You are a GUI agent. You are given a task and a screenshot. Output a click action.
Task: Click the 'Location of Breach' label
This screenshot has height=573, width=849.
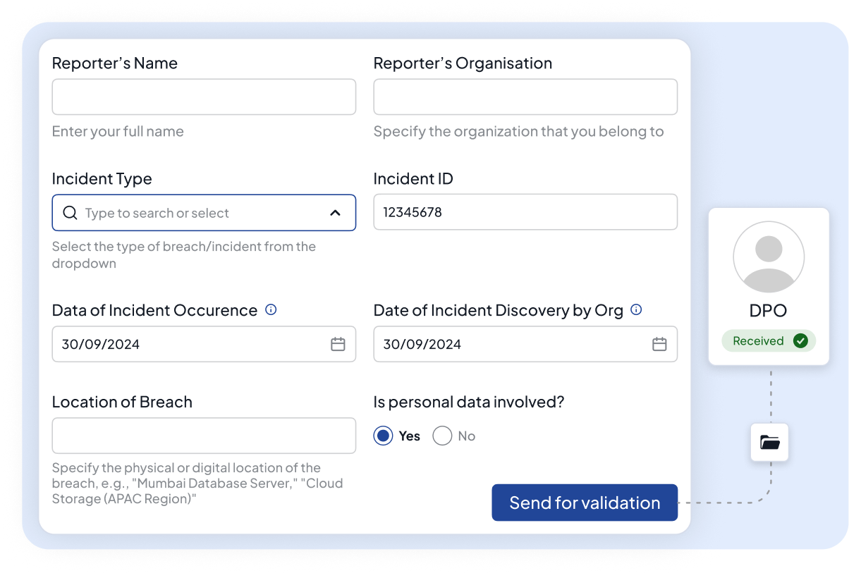tap(122, 402)
